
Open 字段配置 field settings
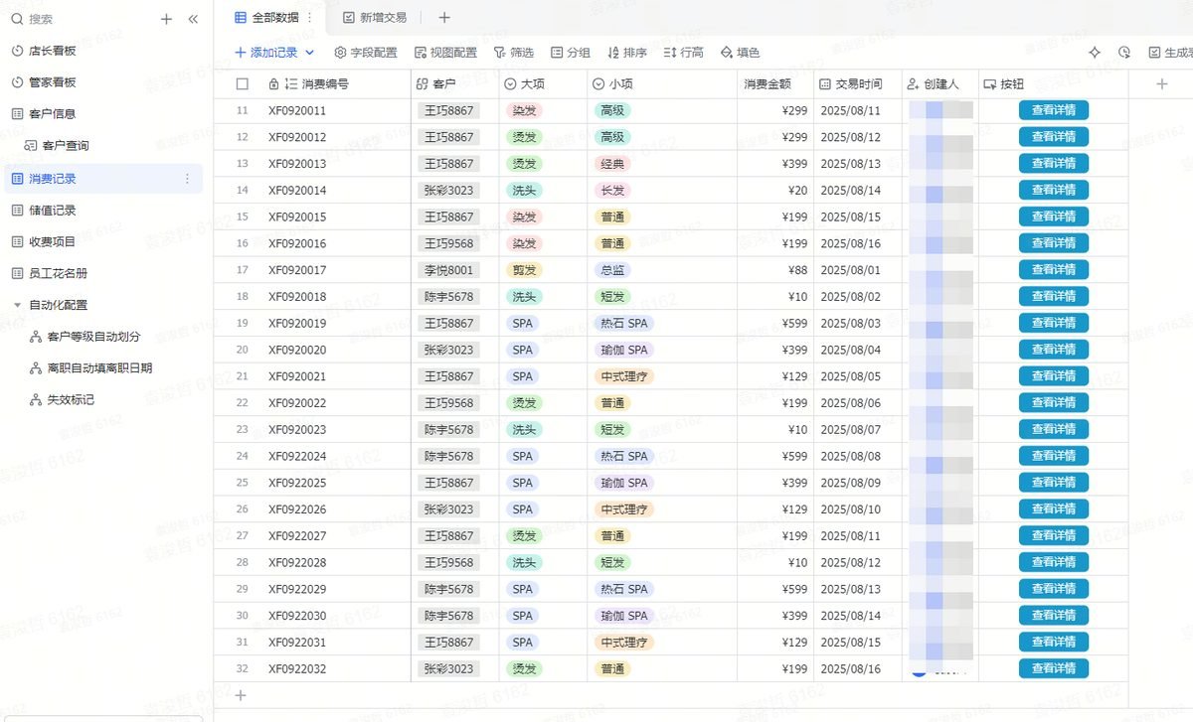366,53
